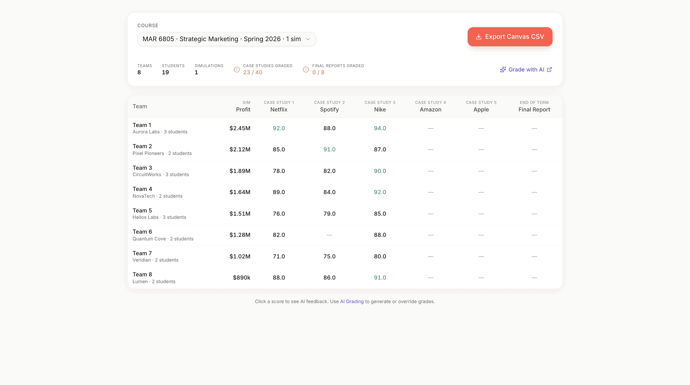Click the 23 / 40 case studies graded count
The height and width of the screenshot is (385, 690).
[x=253, y=72]
